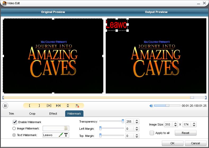Select the red Leawo watermark in Output Preview
This screenshot has height=148, width=209.
tap(117, 25)
